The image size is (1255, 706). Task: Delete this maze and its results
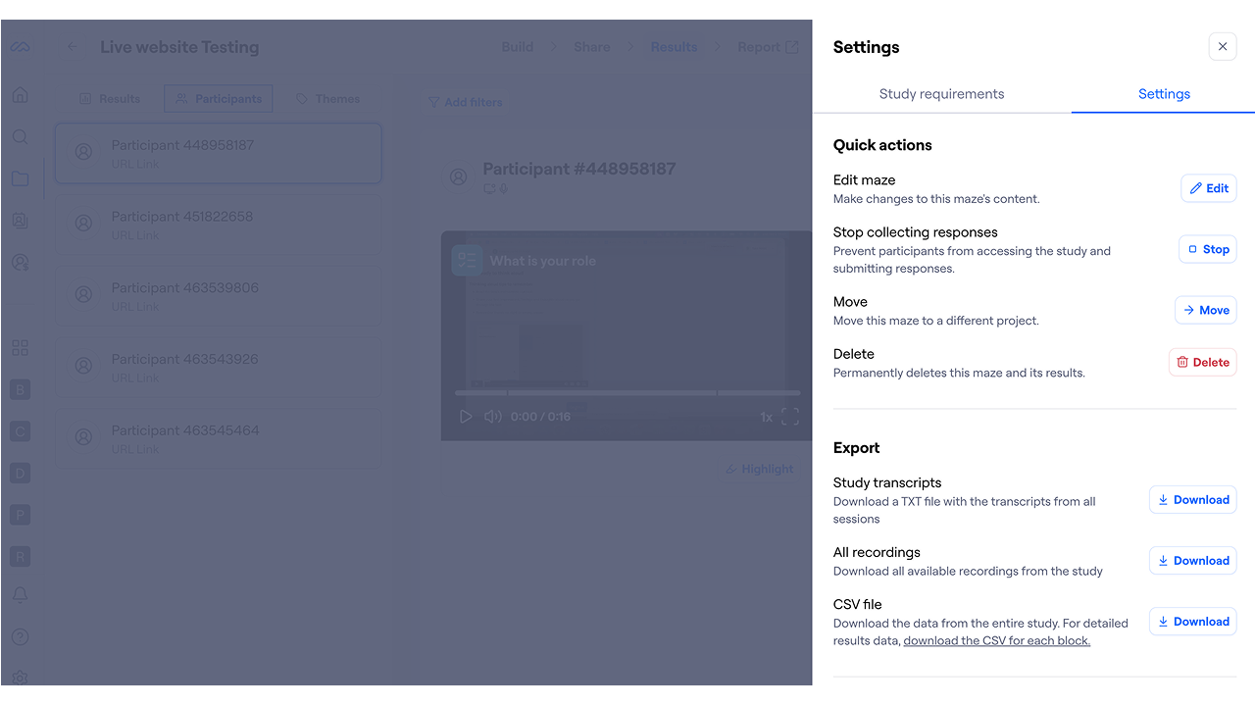click(x=1203, y=362)
